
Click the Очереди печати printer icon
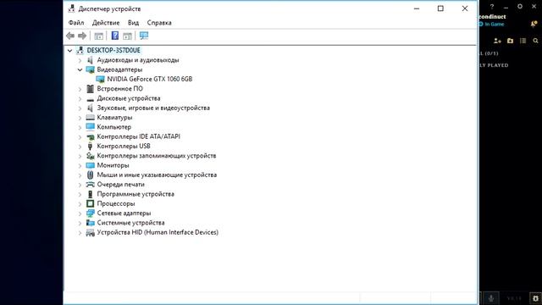click(x=91, y=185)
